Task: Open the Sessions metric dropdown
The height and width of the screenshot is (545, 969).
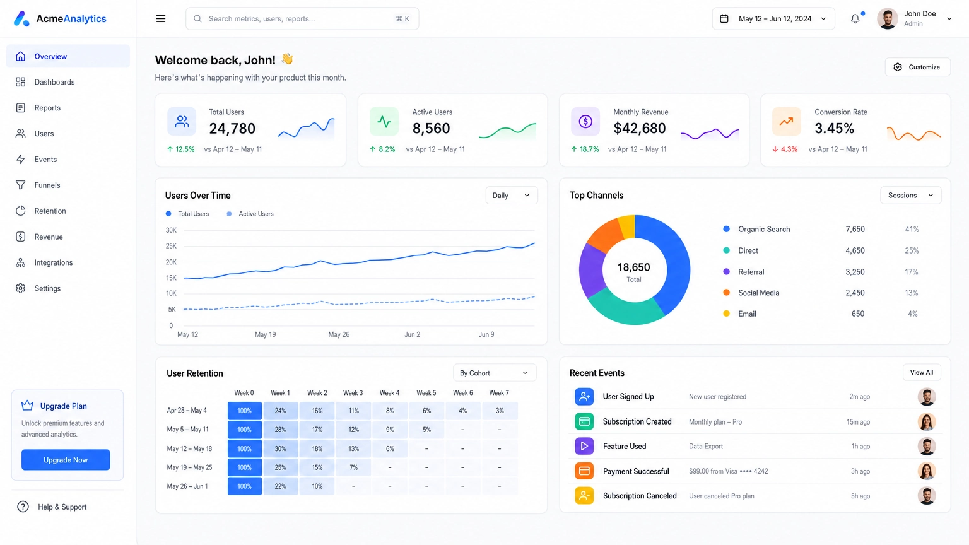Action: point(910,196)
